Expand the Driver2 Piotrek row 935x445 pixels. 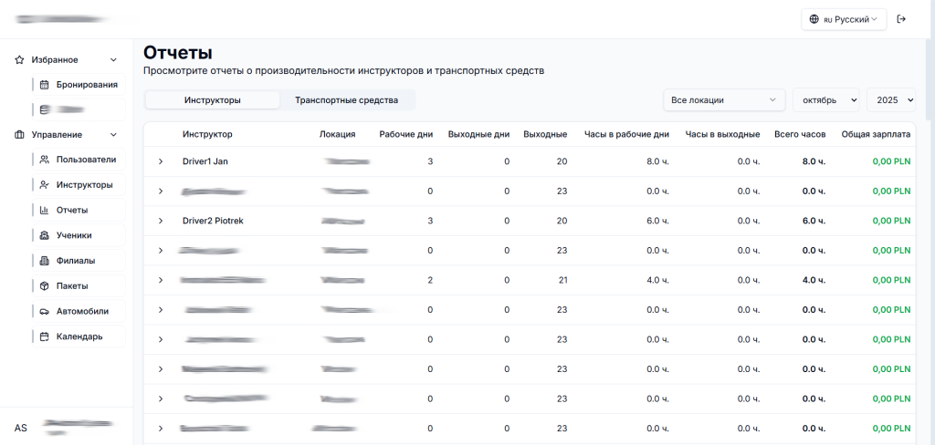click(x=161, y=221)
